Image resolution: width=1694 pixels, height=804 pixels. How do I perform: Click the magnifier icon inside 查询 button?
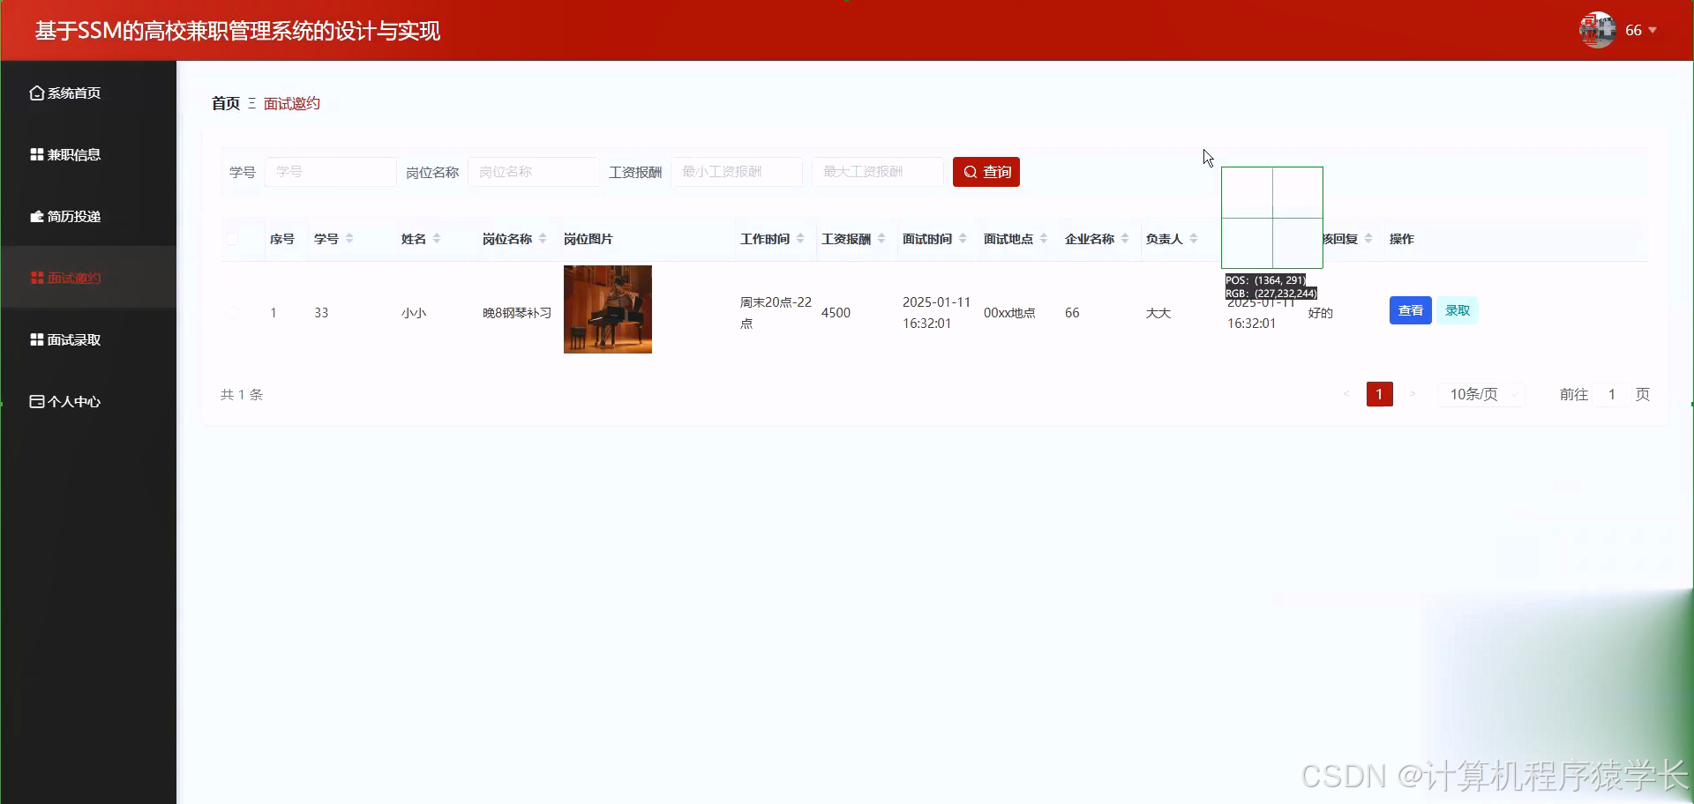click(x=971, y=171)
